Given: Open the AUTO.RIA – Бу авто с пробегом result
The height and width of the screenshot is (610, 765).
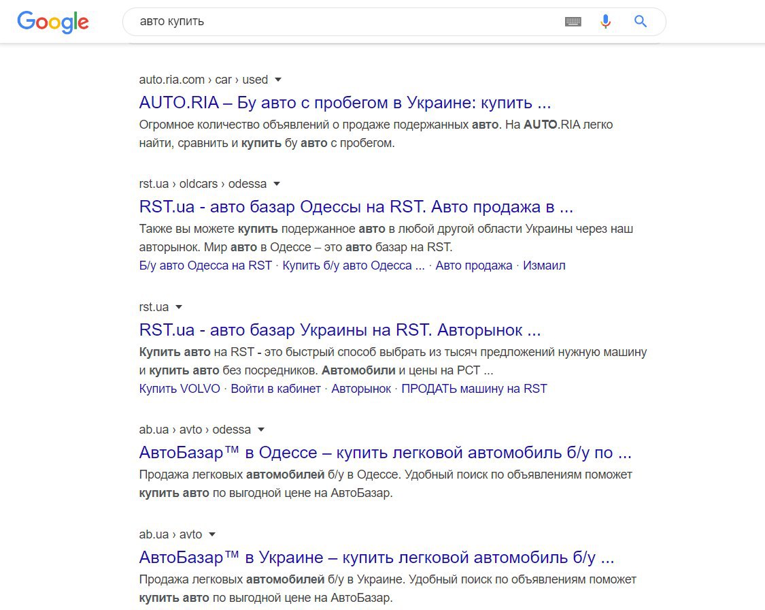Looking at the screenshot, I should [x=345, y=103].
